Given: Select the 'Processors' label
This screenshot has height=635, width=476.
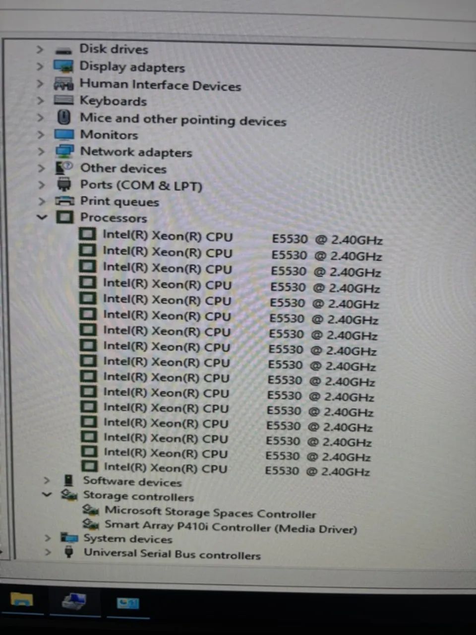Looking at the screenshot, I should coord(114,217).
